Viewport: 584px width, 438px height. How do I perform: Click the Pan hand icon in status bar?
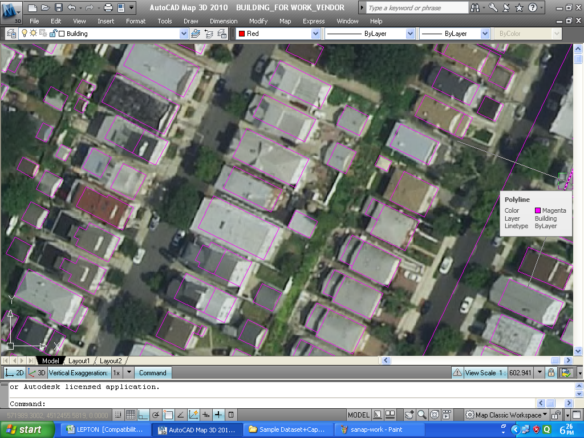pyautogui.click(x=409, y=415)
